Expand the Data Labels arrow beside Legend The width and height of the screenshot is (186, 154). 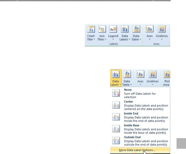click(129, 39)
